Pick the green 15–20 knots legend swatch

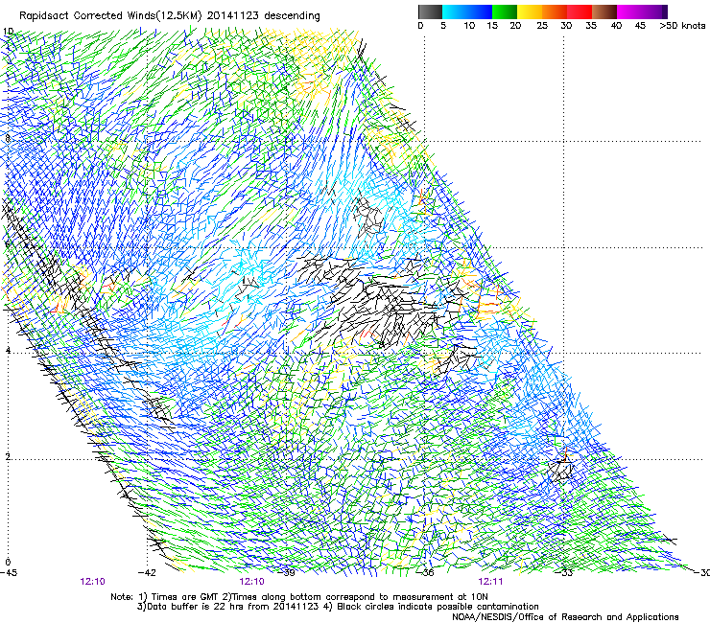(505, 12)
